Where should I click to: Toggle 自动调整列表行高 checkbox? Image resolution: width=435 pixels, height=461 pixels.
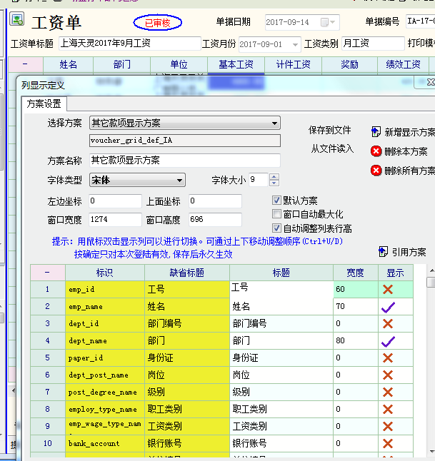(277, 228)
